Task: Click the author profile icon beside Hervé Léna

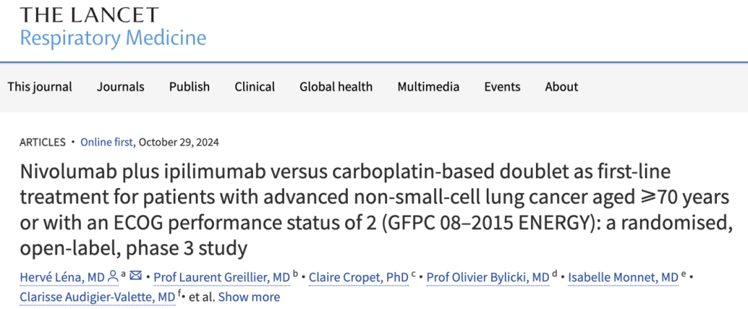Action: pyautogui.click(x=113, y=276)
